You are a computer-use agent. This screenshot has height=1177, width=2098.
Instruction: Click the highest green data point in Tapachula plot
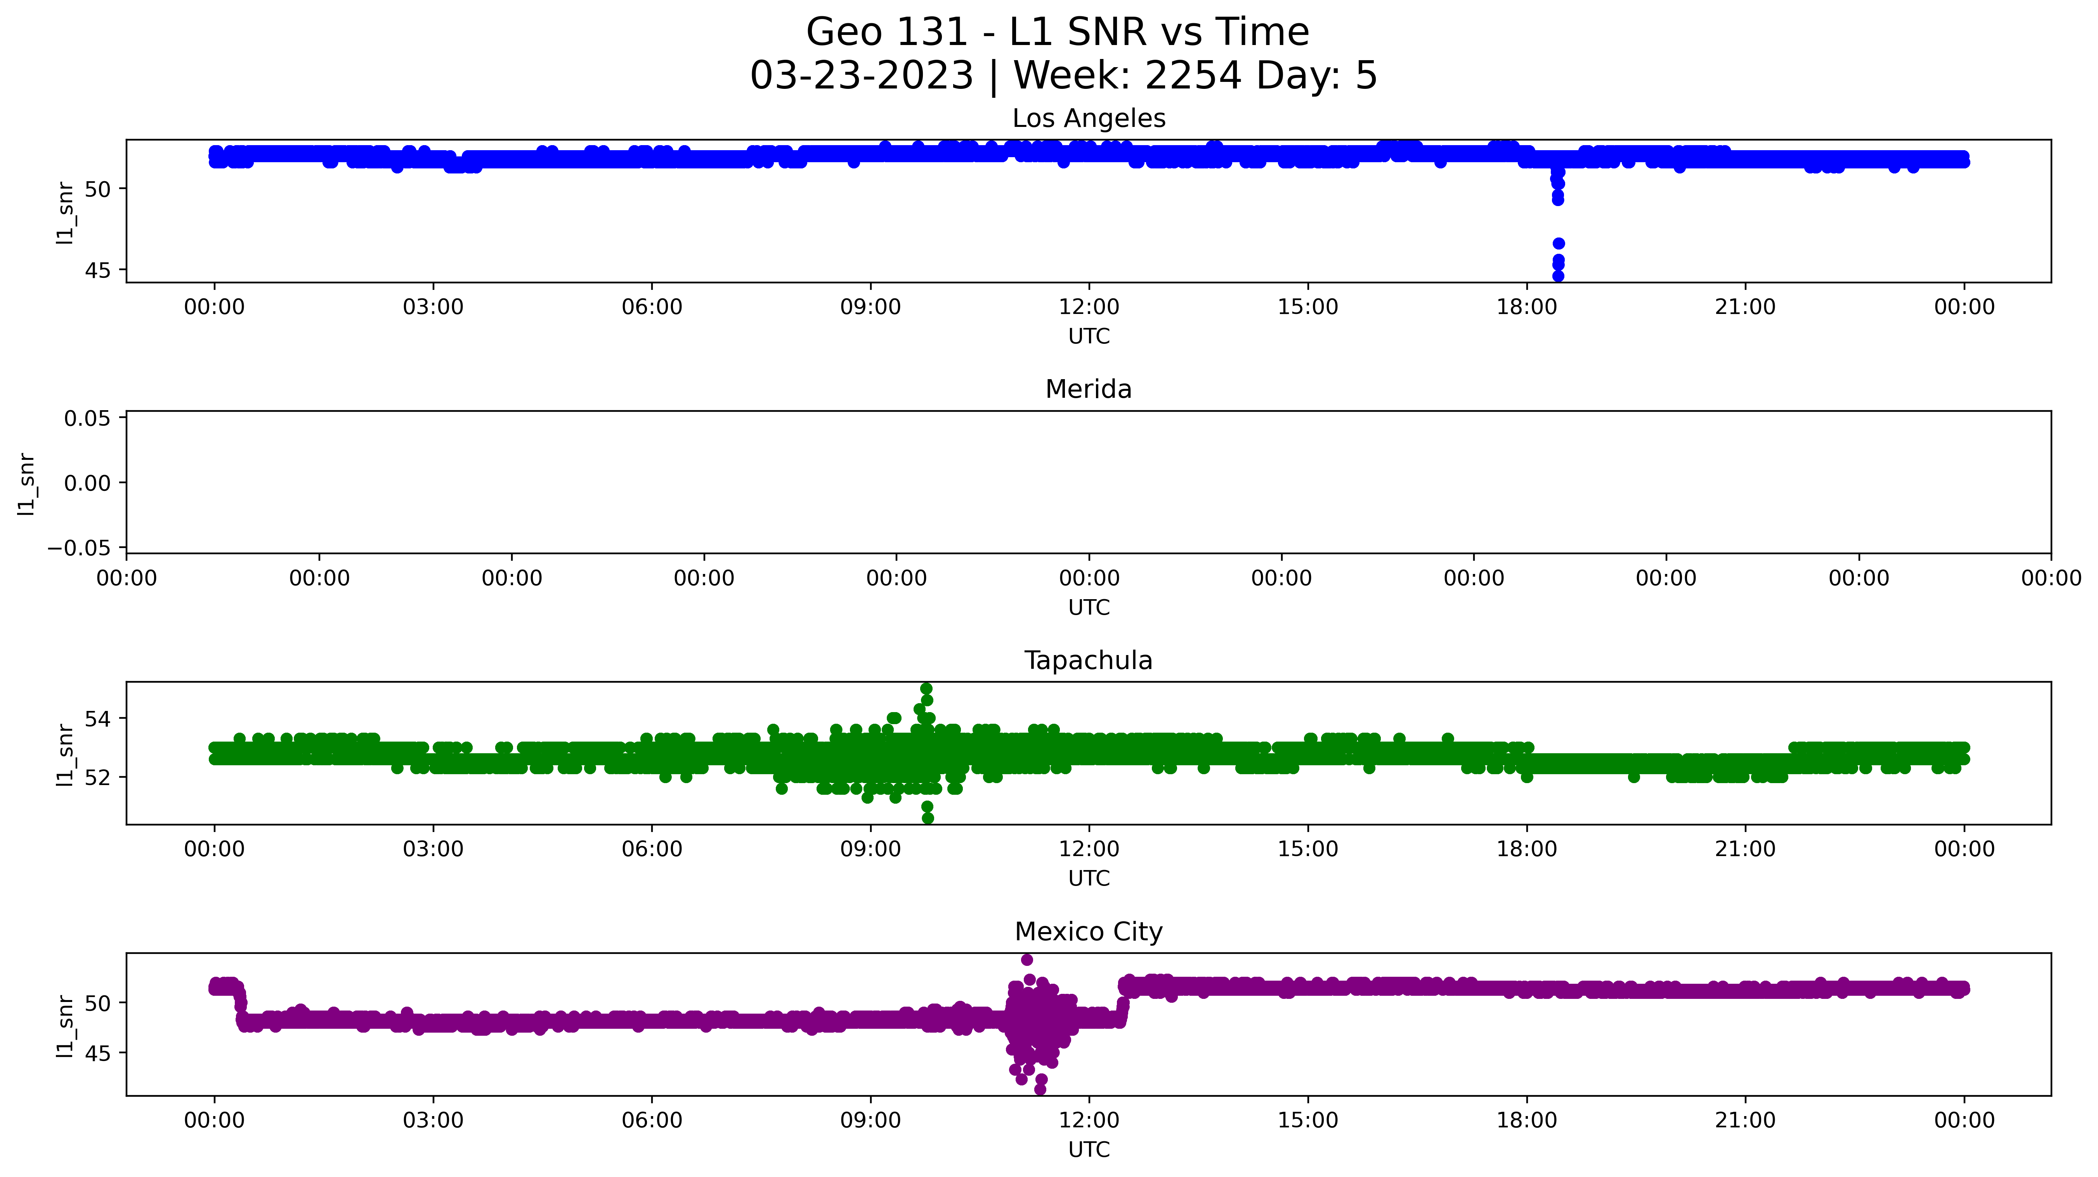tap(926, 689)
